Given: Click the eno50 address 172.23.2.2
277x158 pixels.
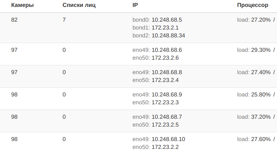Looking at the screenshot, I should click(x=165, y=147).
